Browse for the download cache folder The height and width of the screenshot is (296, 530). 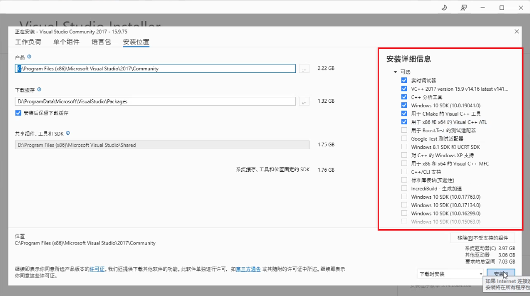pos(304,102)
